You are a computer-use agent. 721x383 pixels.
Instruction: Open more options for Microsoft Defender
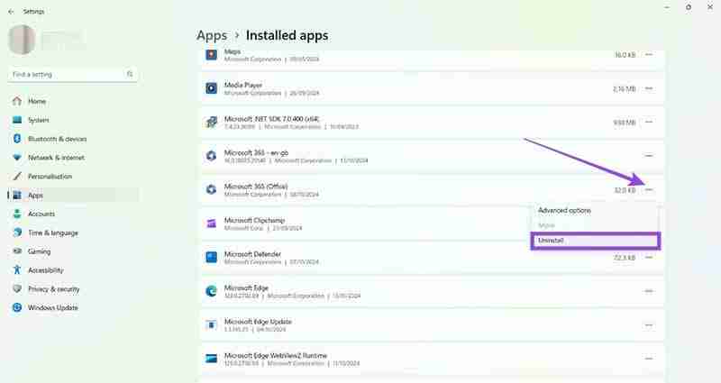649,258
